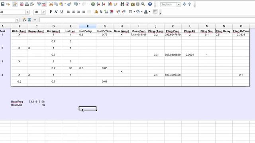Open Data Sources cylinder icon

(138, 4)
